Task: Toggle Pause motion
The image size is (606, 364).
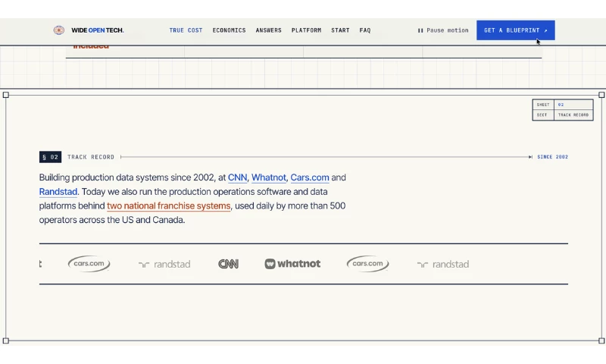Action: coord(443,30)
